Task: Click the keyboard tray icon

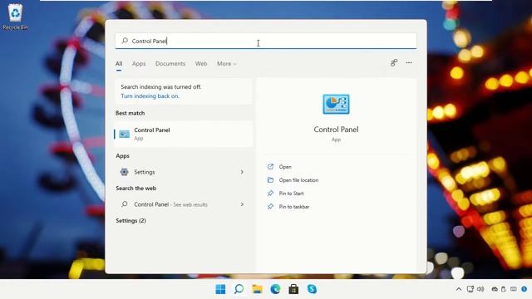Action: pyautogui.click(x=514, y=289)
